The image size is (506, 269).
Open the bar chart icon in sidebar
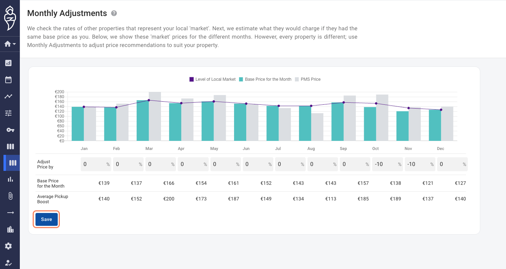pos(10,179)
